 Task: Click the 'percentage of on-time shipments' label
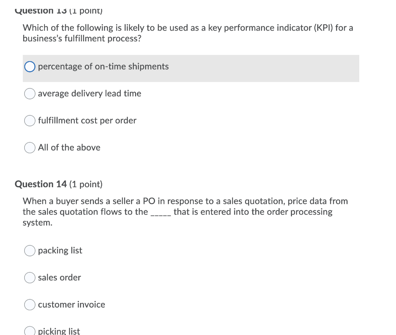point(103,67)
